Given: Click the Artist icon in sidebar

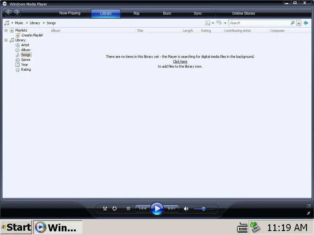Looking at the screenshot, I should tap(17, 45).
